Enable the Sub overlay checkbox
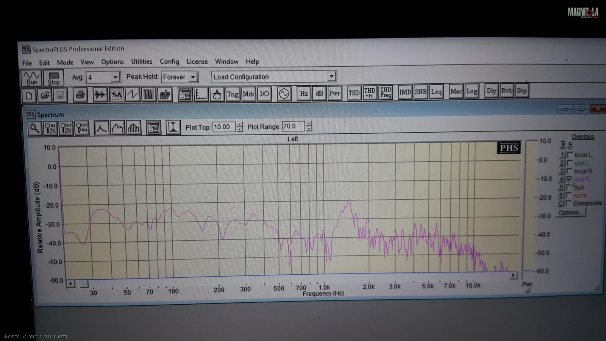 (x=569, y=187)
